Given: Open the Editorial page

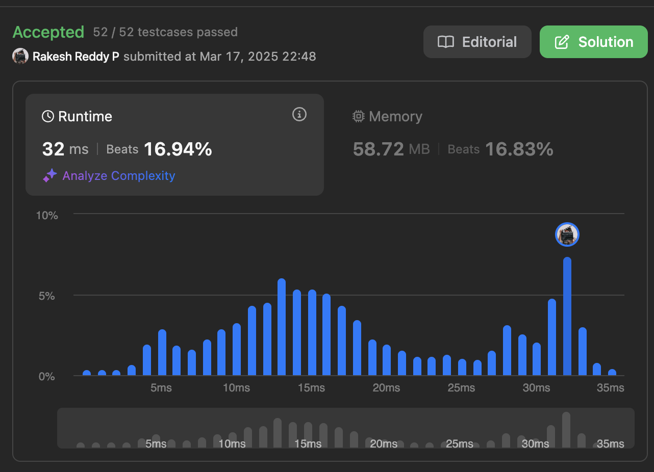Looking at the screenshot, I should pos(477,42).
